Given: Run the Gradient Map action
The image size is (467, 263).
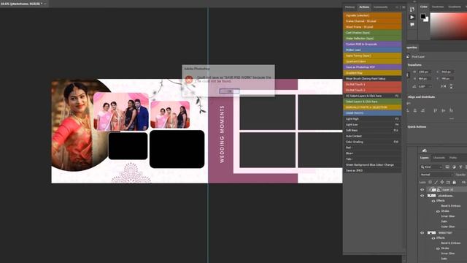Looking at the screenshot, I should click(372, 73).
